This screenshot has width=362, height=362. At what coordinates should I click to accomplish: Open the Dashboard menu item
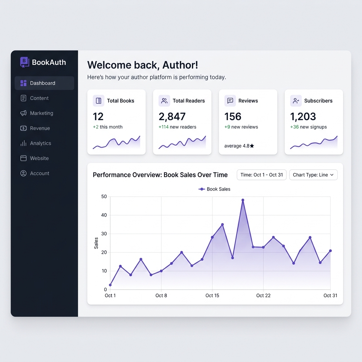(44, 83)
